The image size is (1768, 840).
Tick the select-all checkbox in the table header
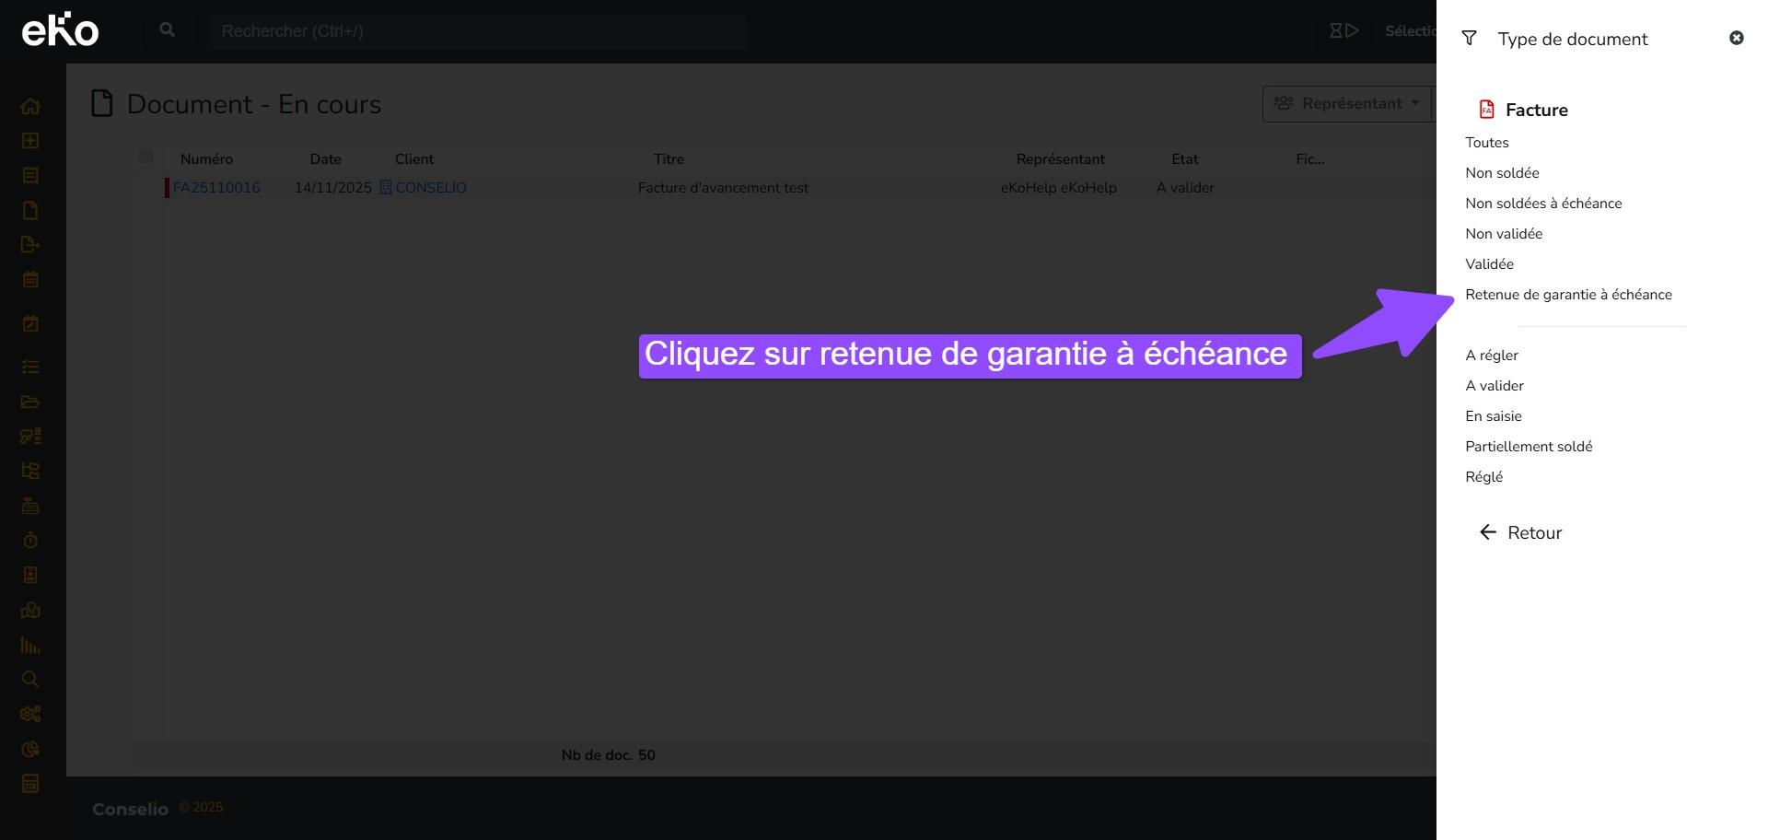[146, 157]
